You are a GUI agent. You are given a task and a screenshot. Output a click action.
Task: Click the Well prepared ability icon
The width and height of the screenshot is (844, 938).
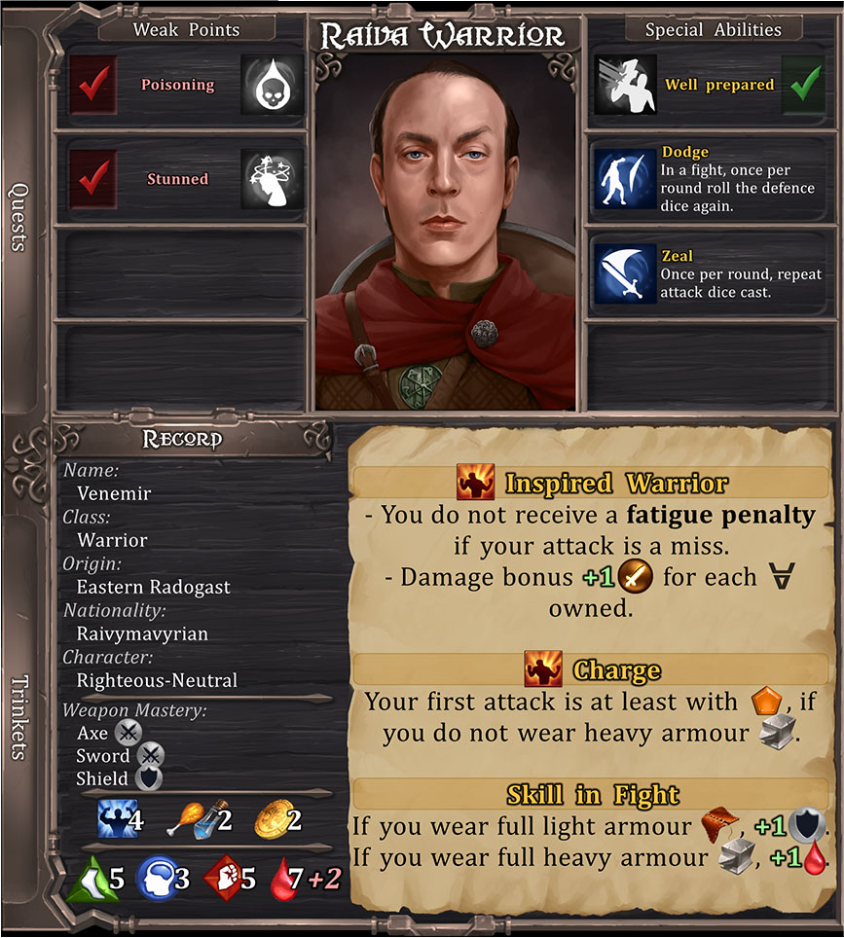click(x=625, y=85)
